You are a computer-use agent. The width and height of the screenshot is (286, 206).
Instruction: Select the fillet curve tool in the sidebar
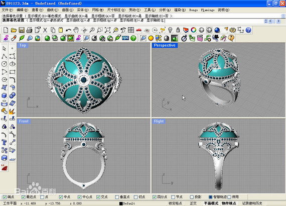pos(12,79)
